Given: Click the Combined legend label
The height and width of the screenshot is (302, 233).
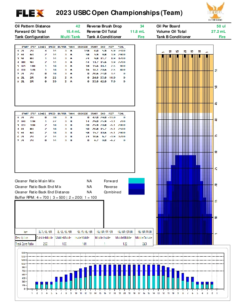Looking at the screenshot, I should coord(112,192).
